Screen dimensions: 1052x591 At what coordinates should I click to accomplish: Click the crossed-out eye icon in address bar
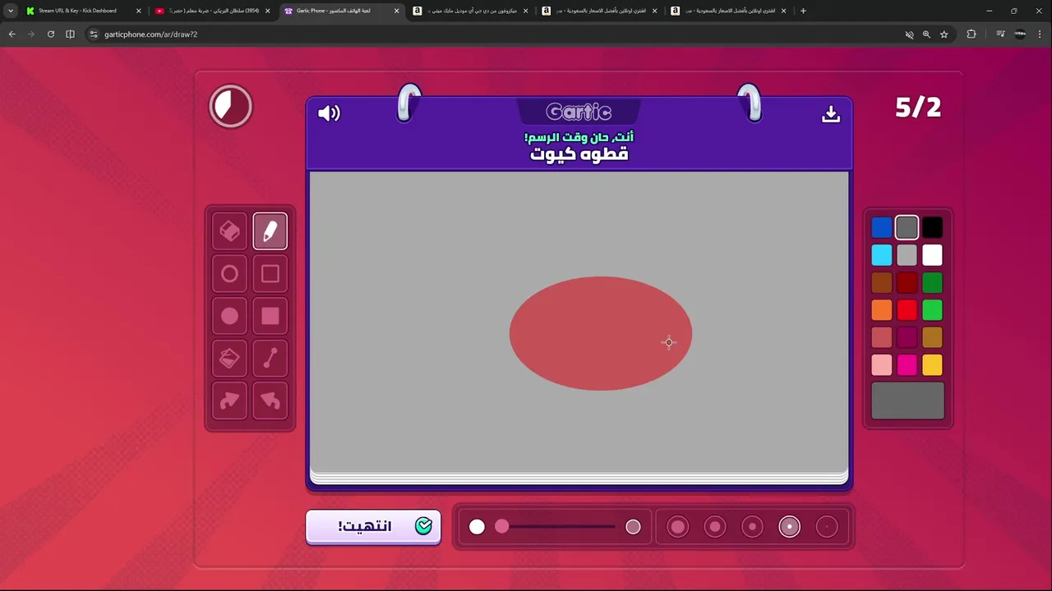pyautogui.click(x=909, y=34)
